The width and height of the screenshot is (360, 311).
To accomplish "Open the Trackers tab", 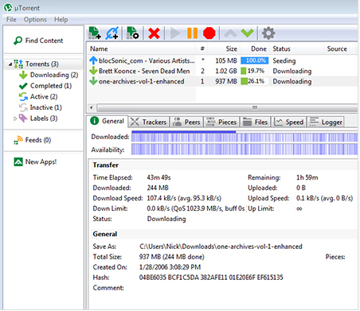I will point(149,122).
